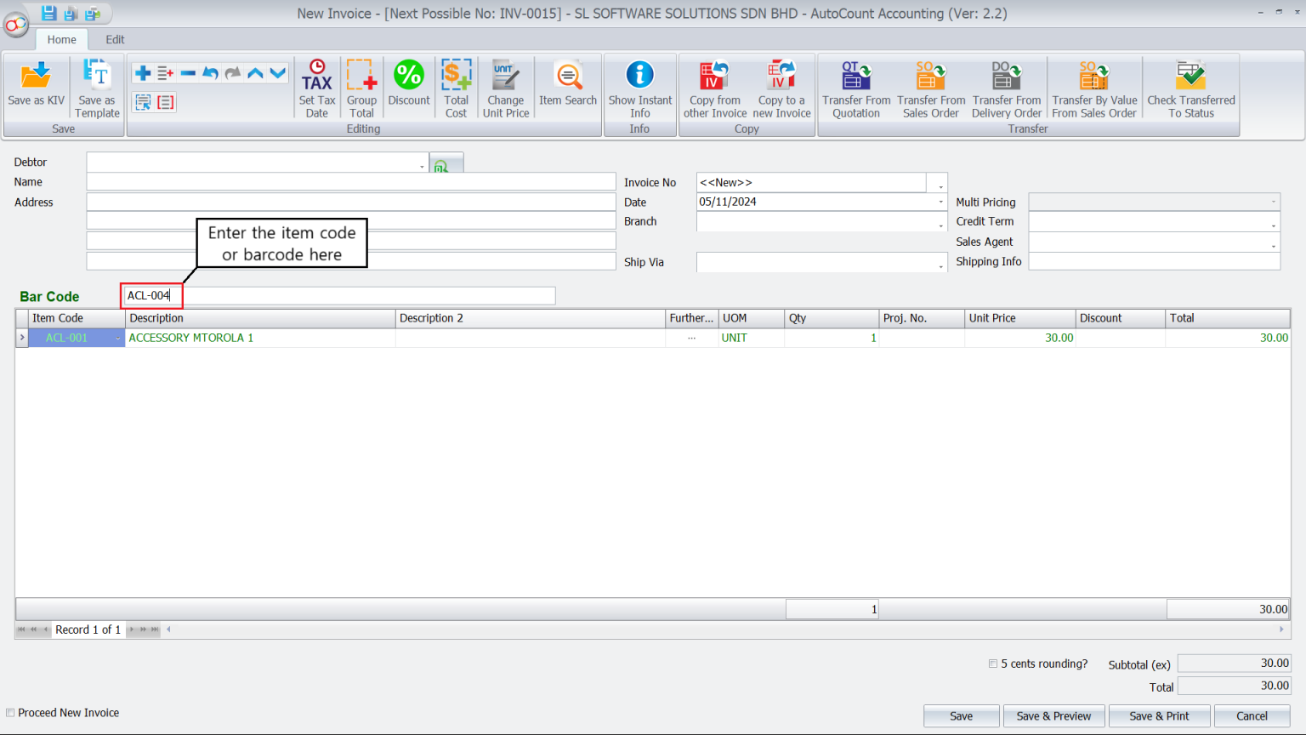Click inside the Bar Code input field
Image resolution: width=1306 pixels, height=735 pixels.
(151, 295)
